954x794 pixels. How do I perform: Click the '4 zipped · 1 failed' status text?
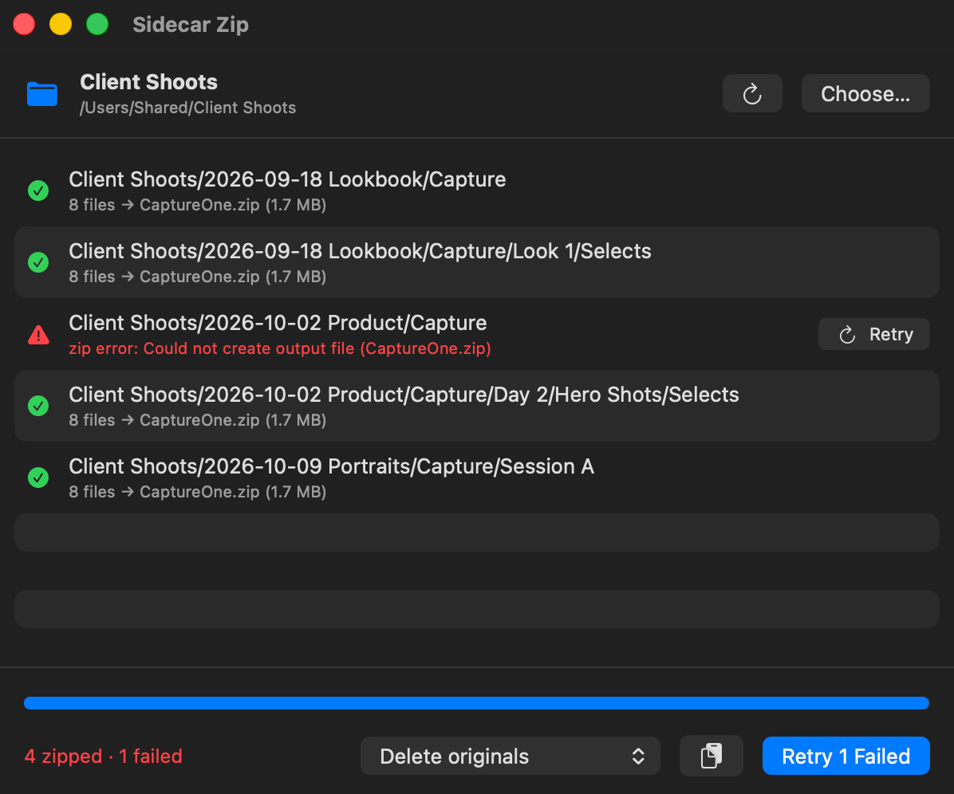tap(104, 757)
